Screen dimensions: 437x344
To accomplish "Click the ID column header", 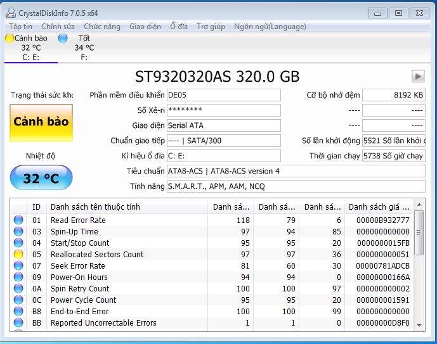I will click(x=37, y=207).
